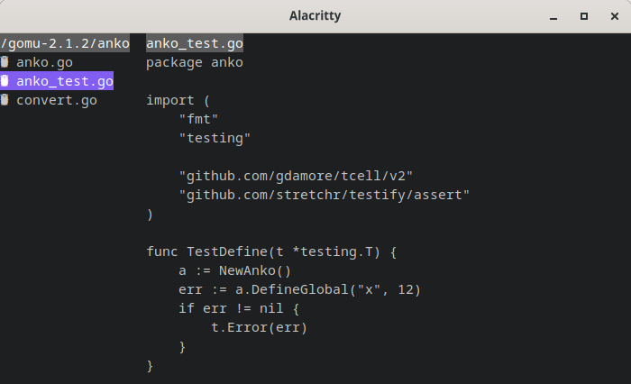Click the "fmt" import string
This screenshot has height=384, width=631.
(x=198, y=119)
